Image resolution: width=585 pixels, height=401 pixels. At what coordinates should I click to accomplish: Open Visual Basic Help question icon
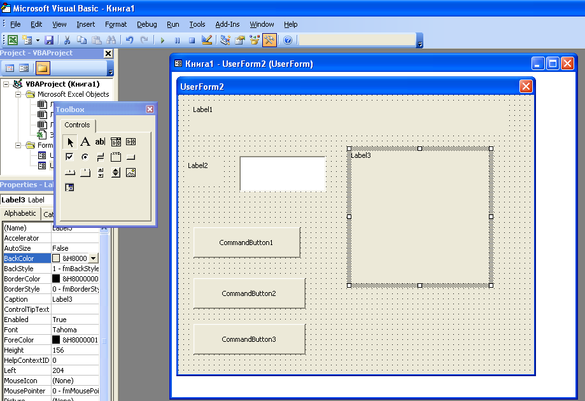pos(288,40)
